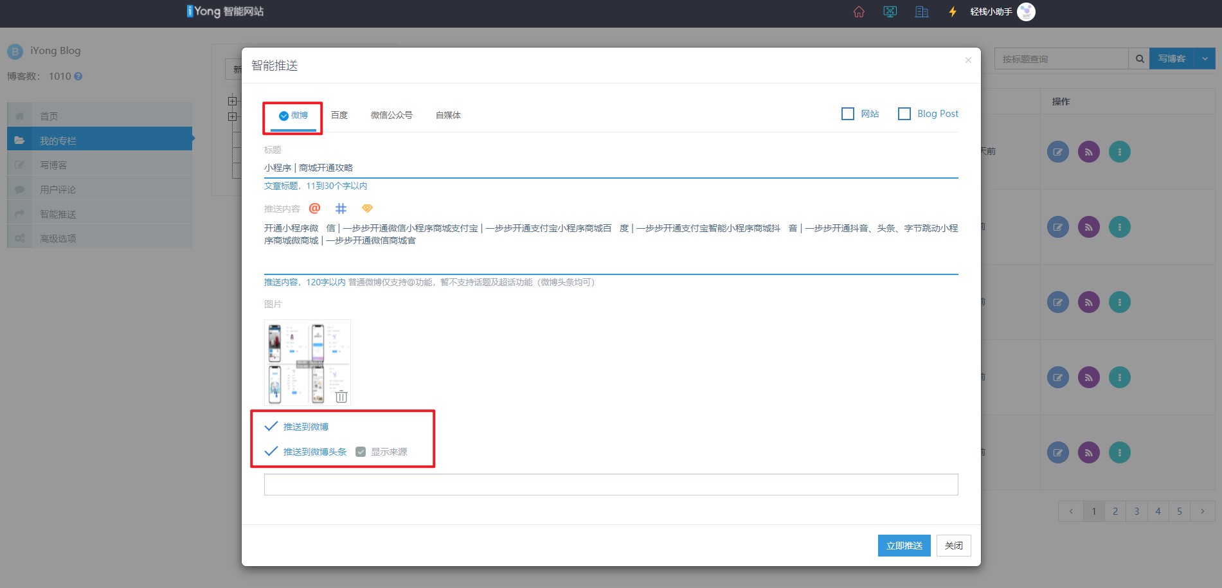Screen dimensions: 1222x588
Task: Close the 智能推送 dialog with X
Action: (x=968, y=60)
